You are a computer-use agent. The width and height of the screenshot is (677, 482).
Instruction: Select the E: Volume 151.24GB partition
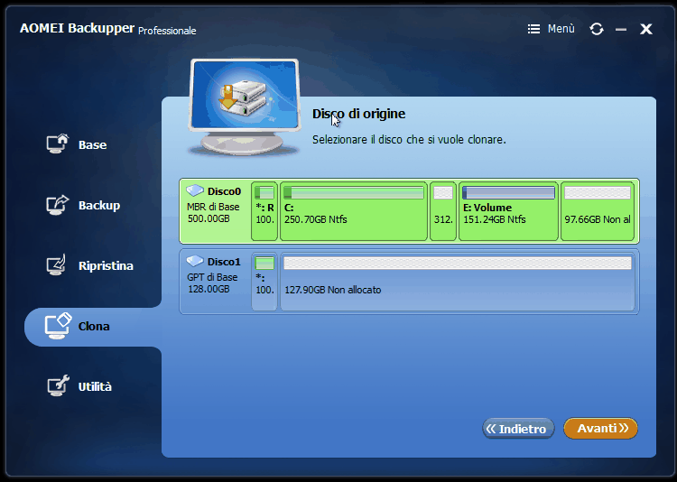click(x=508, y=211)
